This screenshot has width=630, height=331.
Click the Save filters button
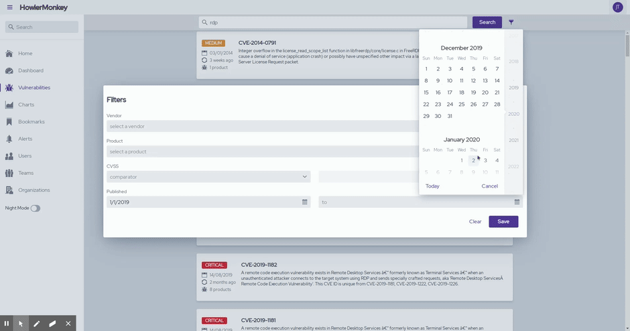pos(503,221)
